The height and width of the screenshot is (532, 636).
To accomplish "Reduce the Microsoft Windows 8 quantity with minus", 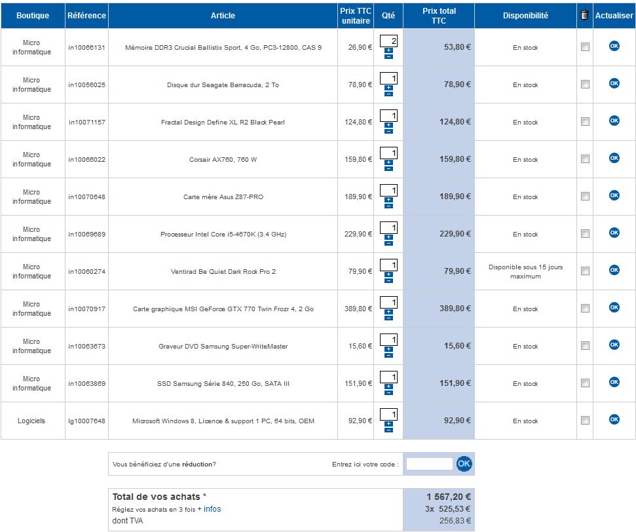I will pos(388,430).
